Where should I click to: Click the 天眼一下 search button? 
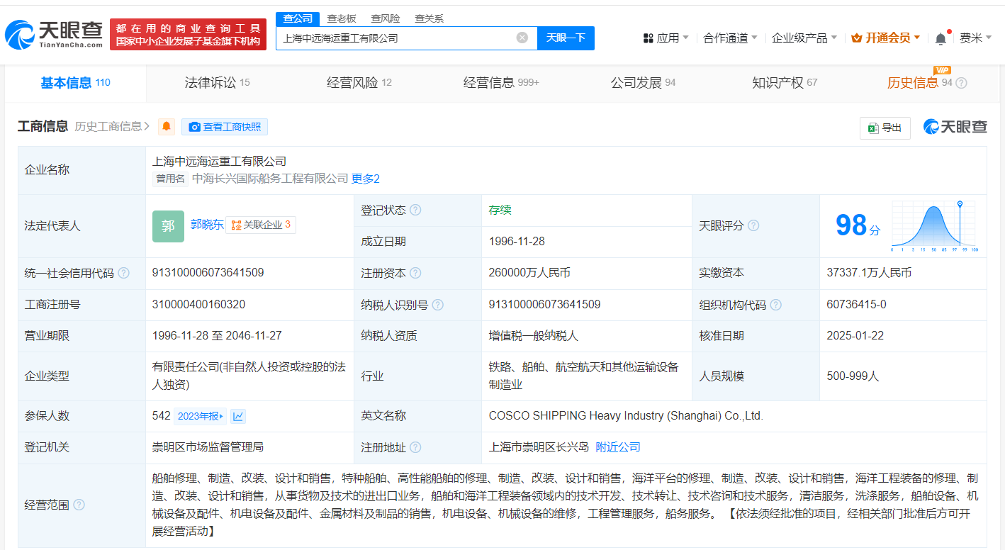tap(566, 38)
